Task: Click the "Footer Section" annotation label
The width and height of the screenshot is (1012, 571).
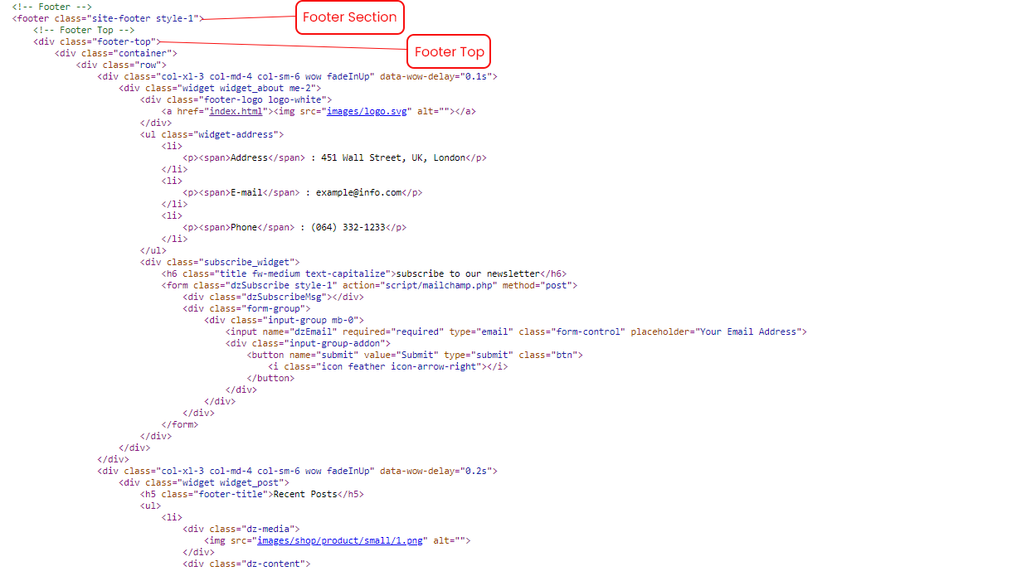Action: pyautogui.click(x=349, y=17)
